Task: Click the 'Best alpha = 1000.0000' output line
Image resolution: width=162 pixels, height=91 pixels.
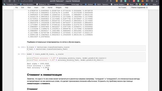Action: 38,64
